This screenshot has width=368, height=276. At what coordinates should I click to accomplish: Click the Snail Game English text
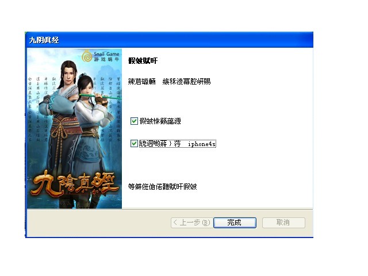[x=106, y=54]
